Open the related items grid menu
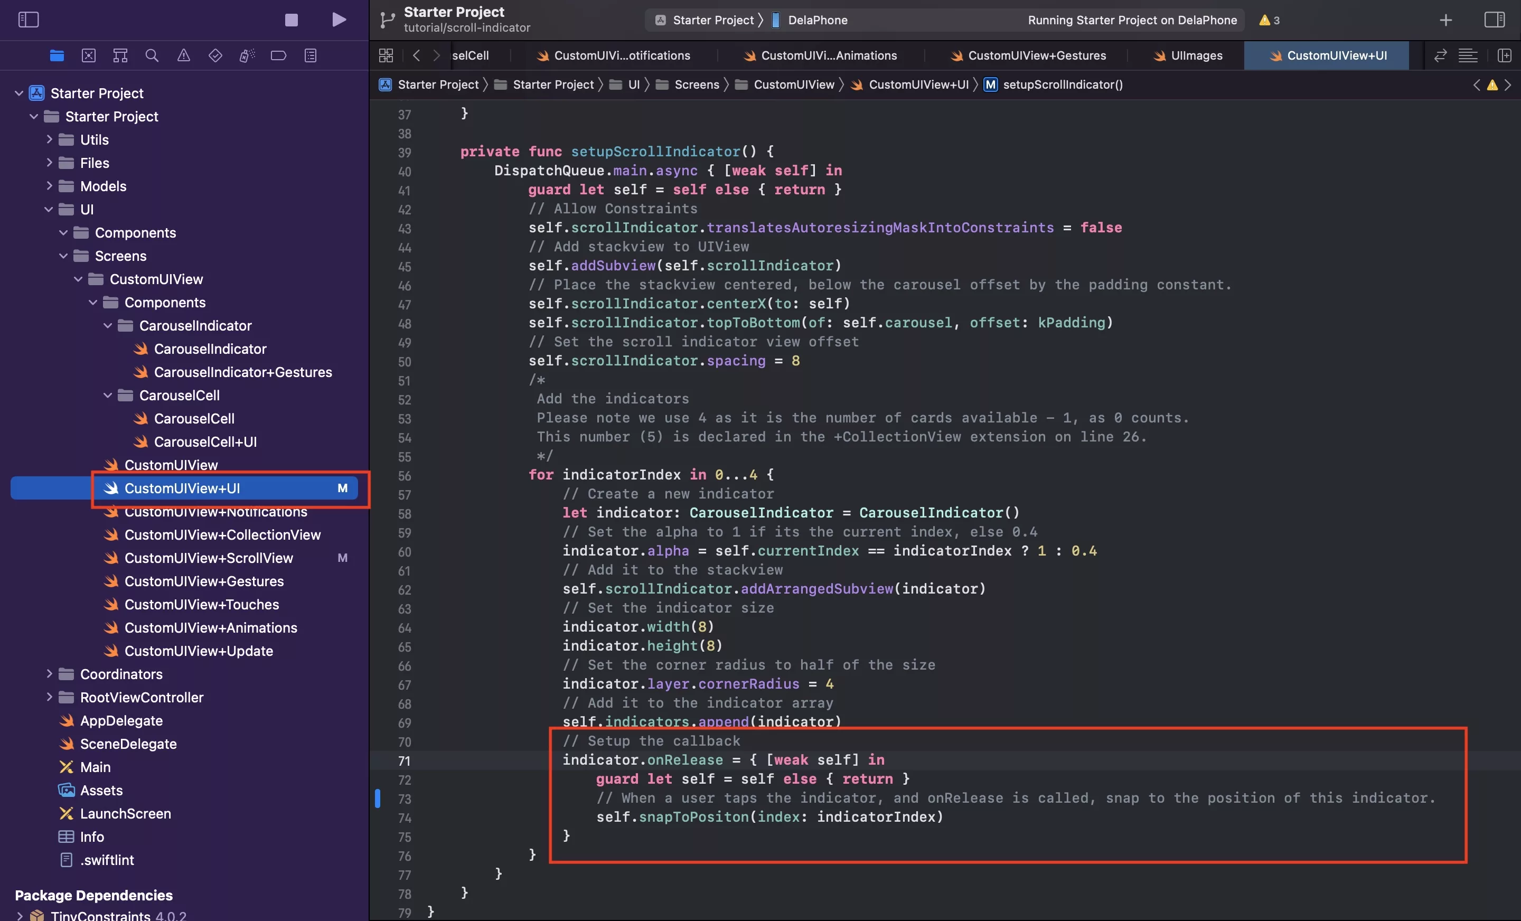The width and height of the screenshot is (1521, 921). (387, 55)
